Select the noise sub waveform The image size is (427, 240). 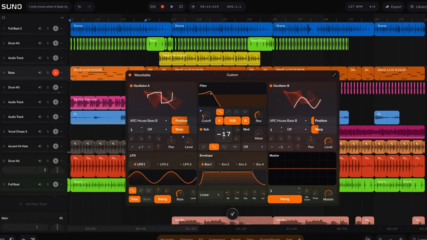pyautogui.click(x=235, y=147)
